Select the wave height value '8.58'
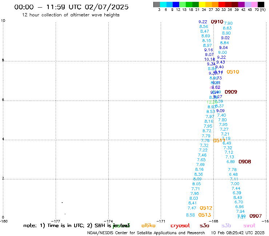269x236 pixels. pyautogui.click(x=190, y=215)
